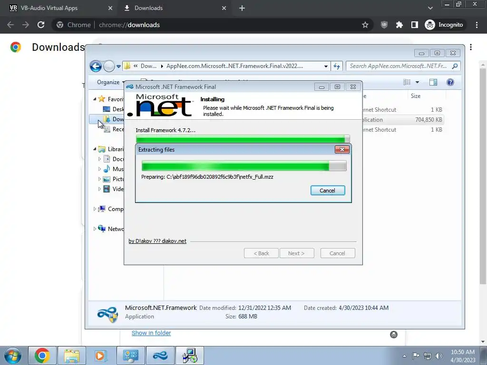The height and width of the screenshot is (365, 487).
Task: Open Explorer help question mark
Action: click(x=450, y=82)
